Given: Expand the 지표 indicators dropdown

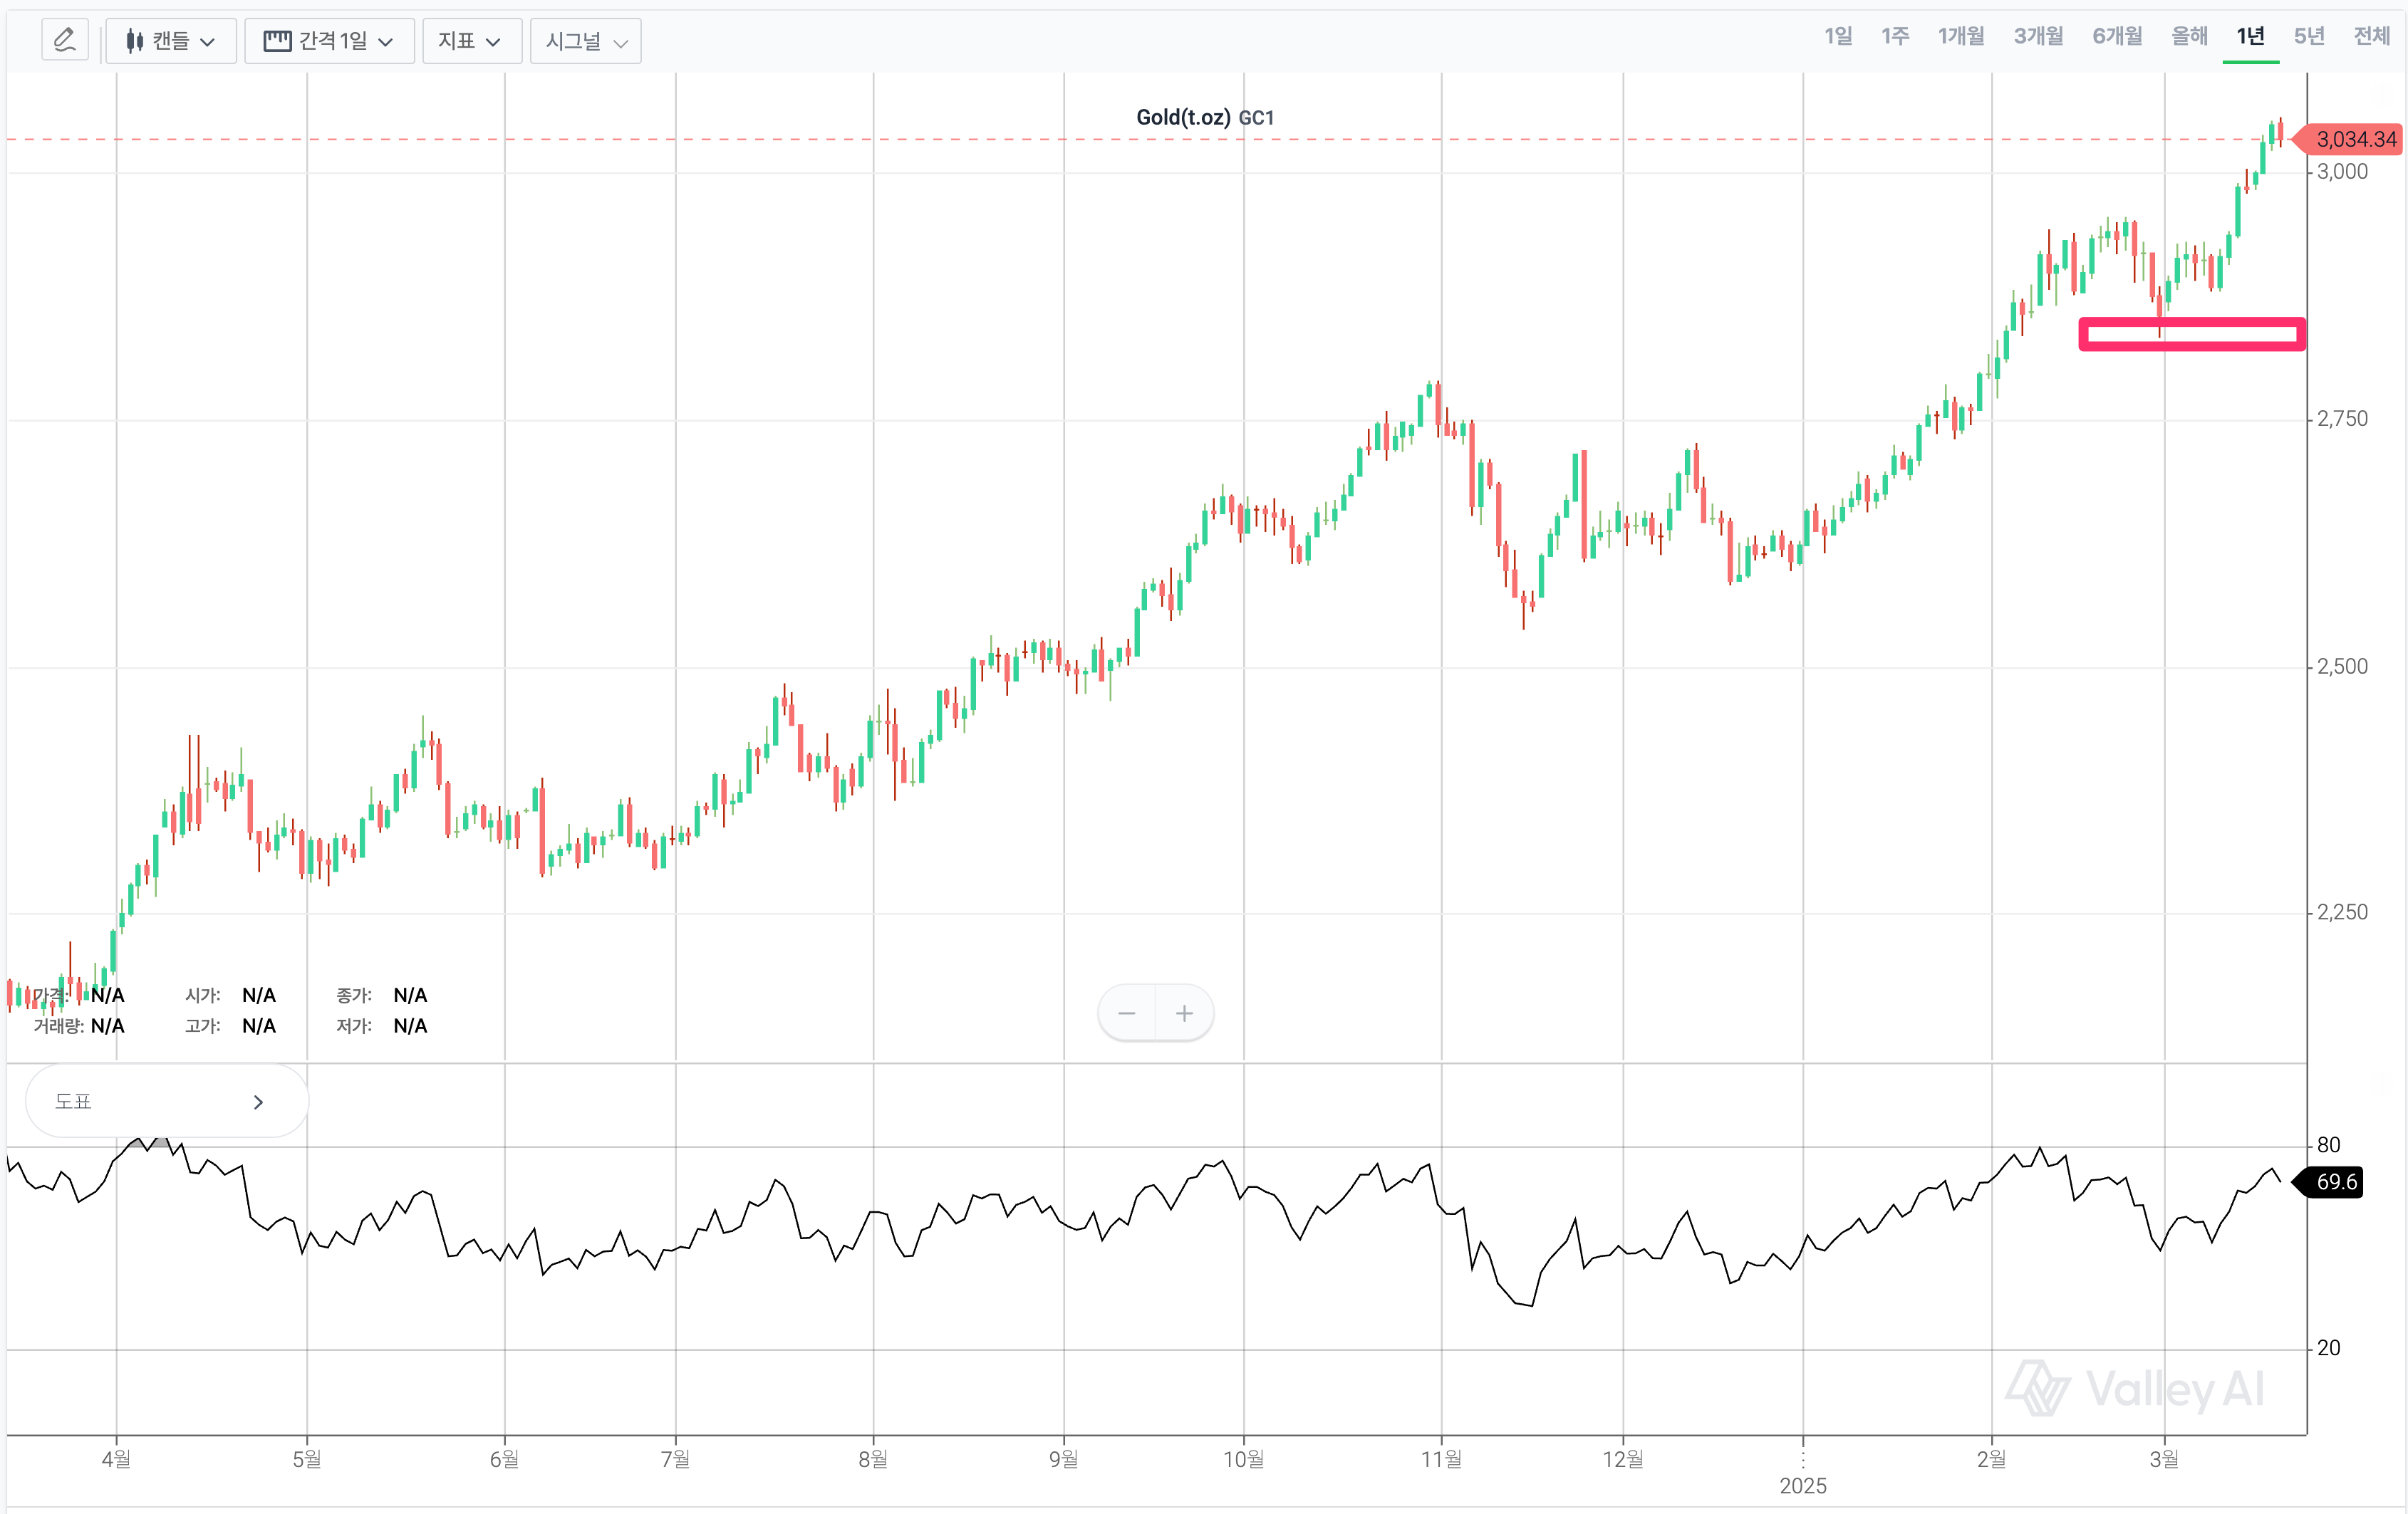Looking at the screenshot, I should tap(471, 41).
